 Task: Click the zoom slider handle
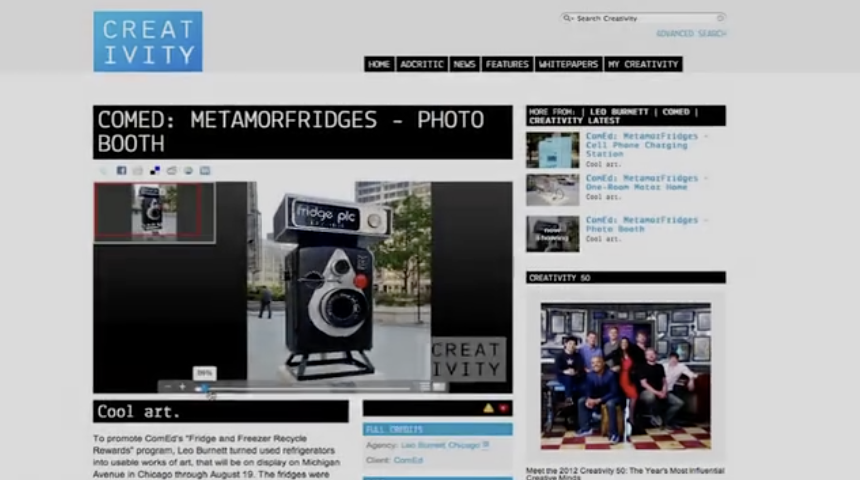(x=204, y=388)
